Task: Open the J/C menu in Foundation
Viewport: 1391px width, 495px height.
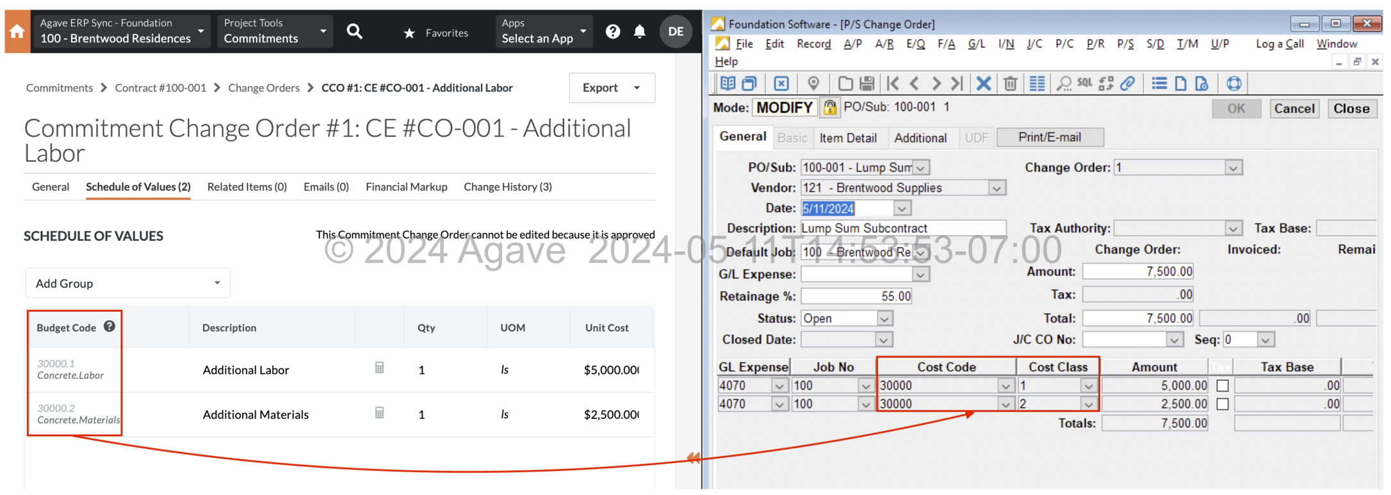Action: point(1034,44)
